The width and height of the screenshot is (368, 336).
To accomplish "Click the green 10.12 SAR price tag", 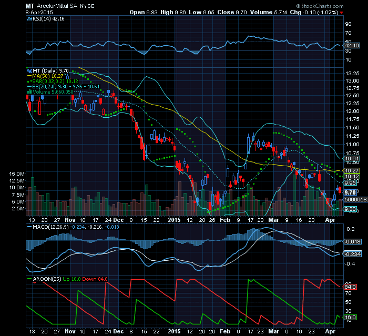I will pos(350,177).
